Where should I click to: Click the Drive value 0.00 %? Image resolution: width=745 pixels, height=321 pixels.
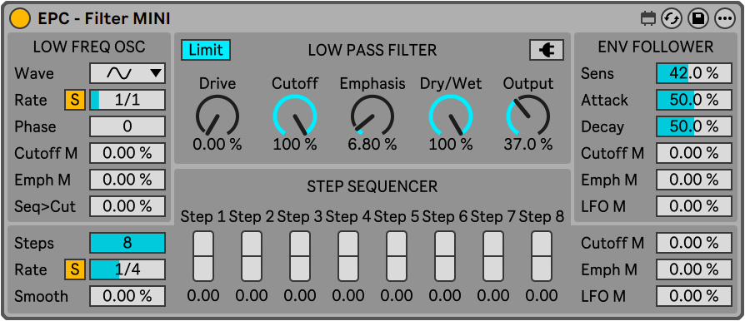pos(217,144)
